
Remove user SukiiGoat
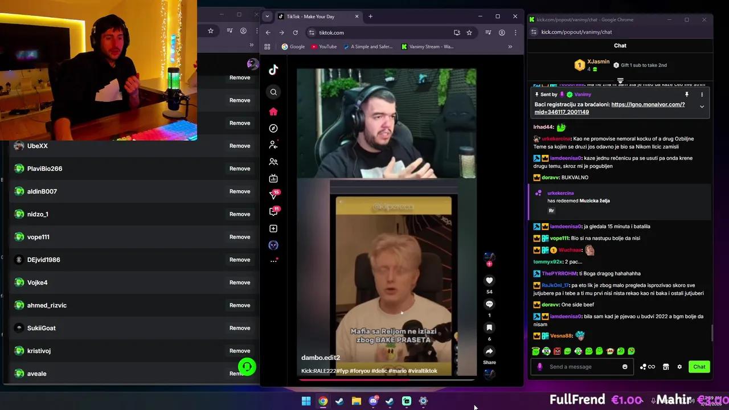pos(240,328)
